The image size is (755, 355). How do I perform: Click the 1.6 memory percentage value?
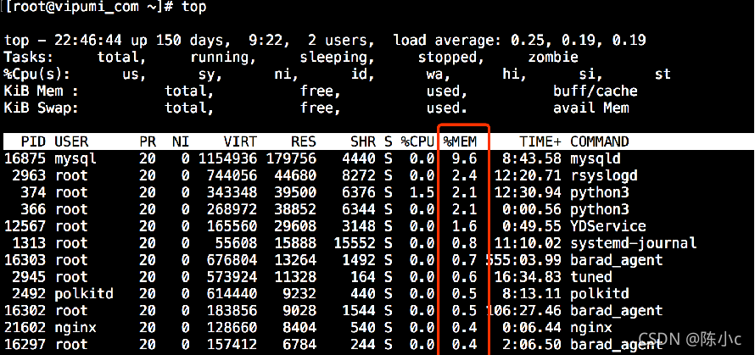coord(464,226)
